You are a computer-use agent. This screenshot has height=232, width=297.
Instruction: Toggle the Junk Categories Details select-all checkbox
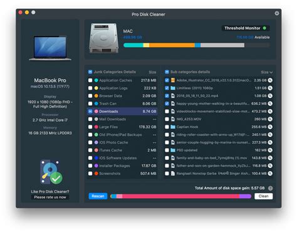(x=90, y=72)
